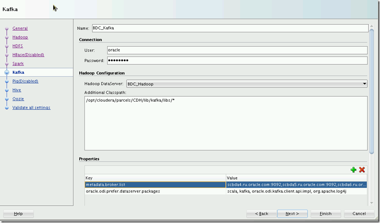Click the Help button
Viewport: 380px width, 223px height.
[x=18, y=214]
